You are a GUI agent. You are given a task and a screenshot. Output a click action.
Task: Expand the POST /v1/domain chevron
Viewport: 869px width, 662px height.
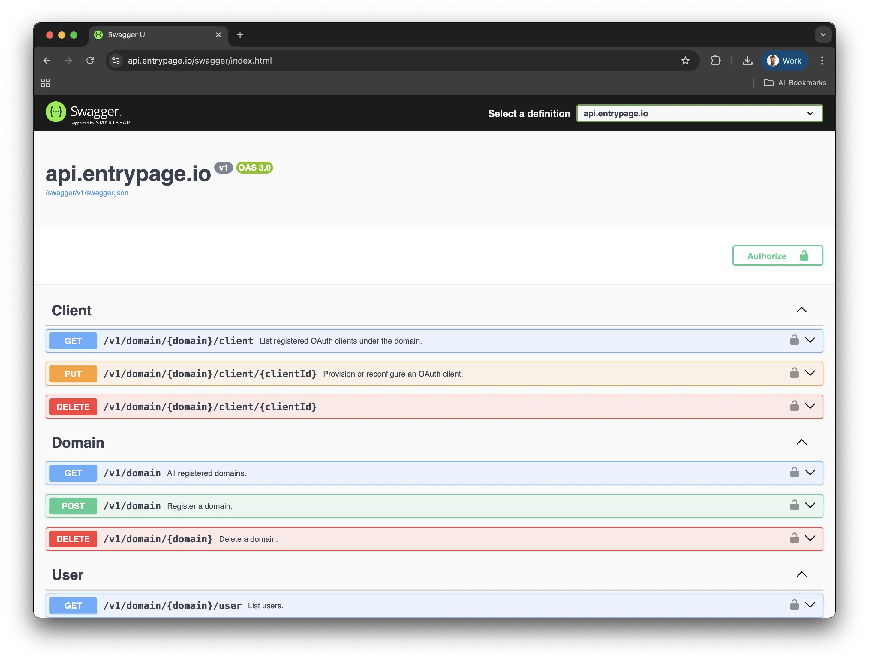810,505
